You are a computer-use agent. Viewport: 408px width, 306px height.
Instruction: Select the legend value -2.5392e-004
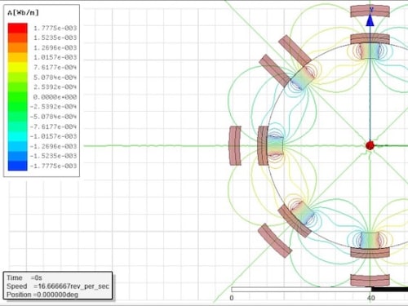[x=53, y=106]
